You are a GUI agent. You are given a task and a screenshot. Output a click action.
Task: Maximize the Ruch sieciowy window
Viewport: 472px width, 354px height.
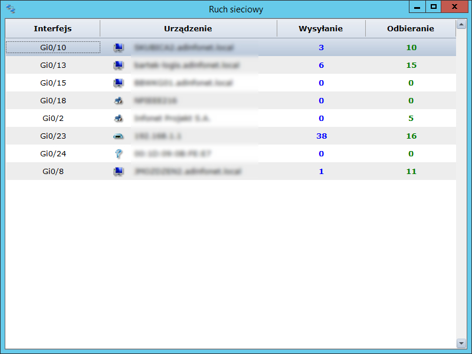point(434,6)
